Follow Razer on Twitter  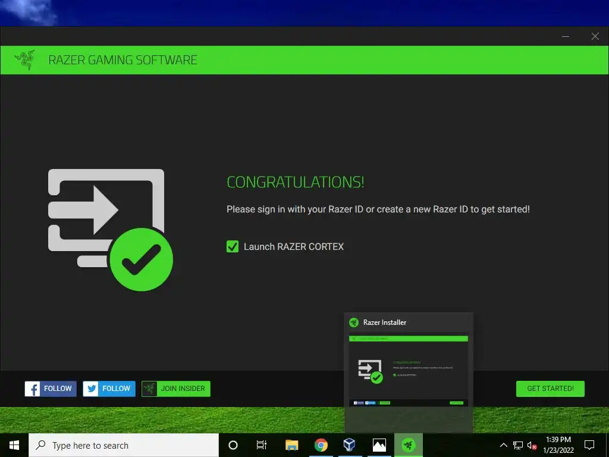pos(109,389)
